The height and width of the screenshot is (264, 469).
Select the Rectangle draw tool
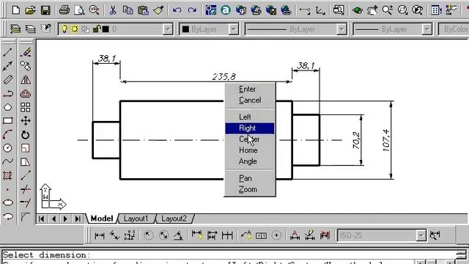pyautogui.click(x=8, y=120)
